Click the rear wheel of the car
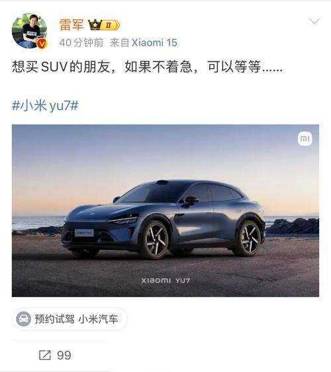Viewport: 331px width, 372px height. coord(248,238)
